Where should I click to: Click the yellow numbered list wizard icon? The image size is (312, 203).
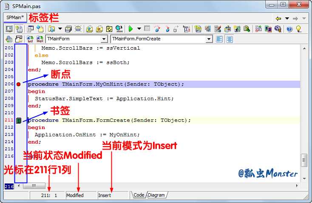(198, 29)
